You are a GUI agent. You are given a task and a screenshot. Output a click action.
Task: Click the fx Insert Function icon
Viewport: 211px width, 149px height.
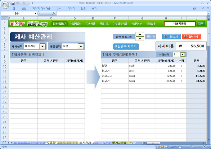[x=54, y=13]
